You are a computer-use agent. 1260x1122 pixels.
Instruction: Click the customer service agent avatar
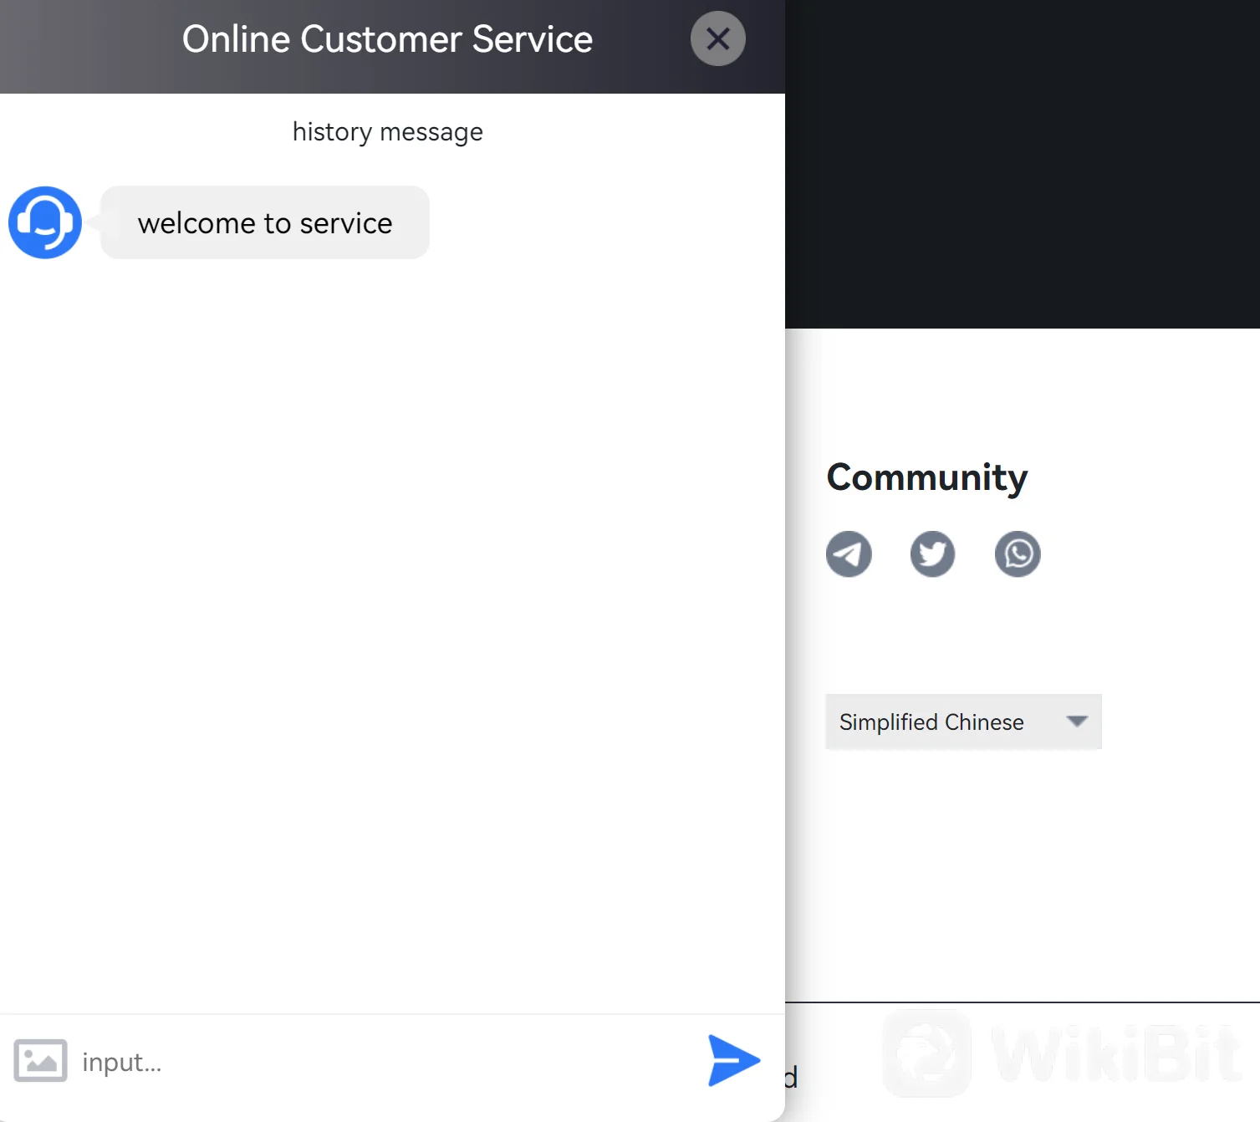click(x=45, y=222)
